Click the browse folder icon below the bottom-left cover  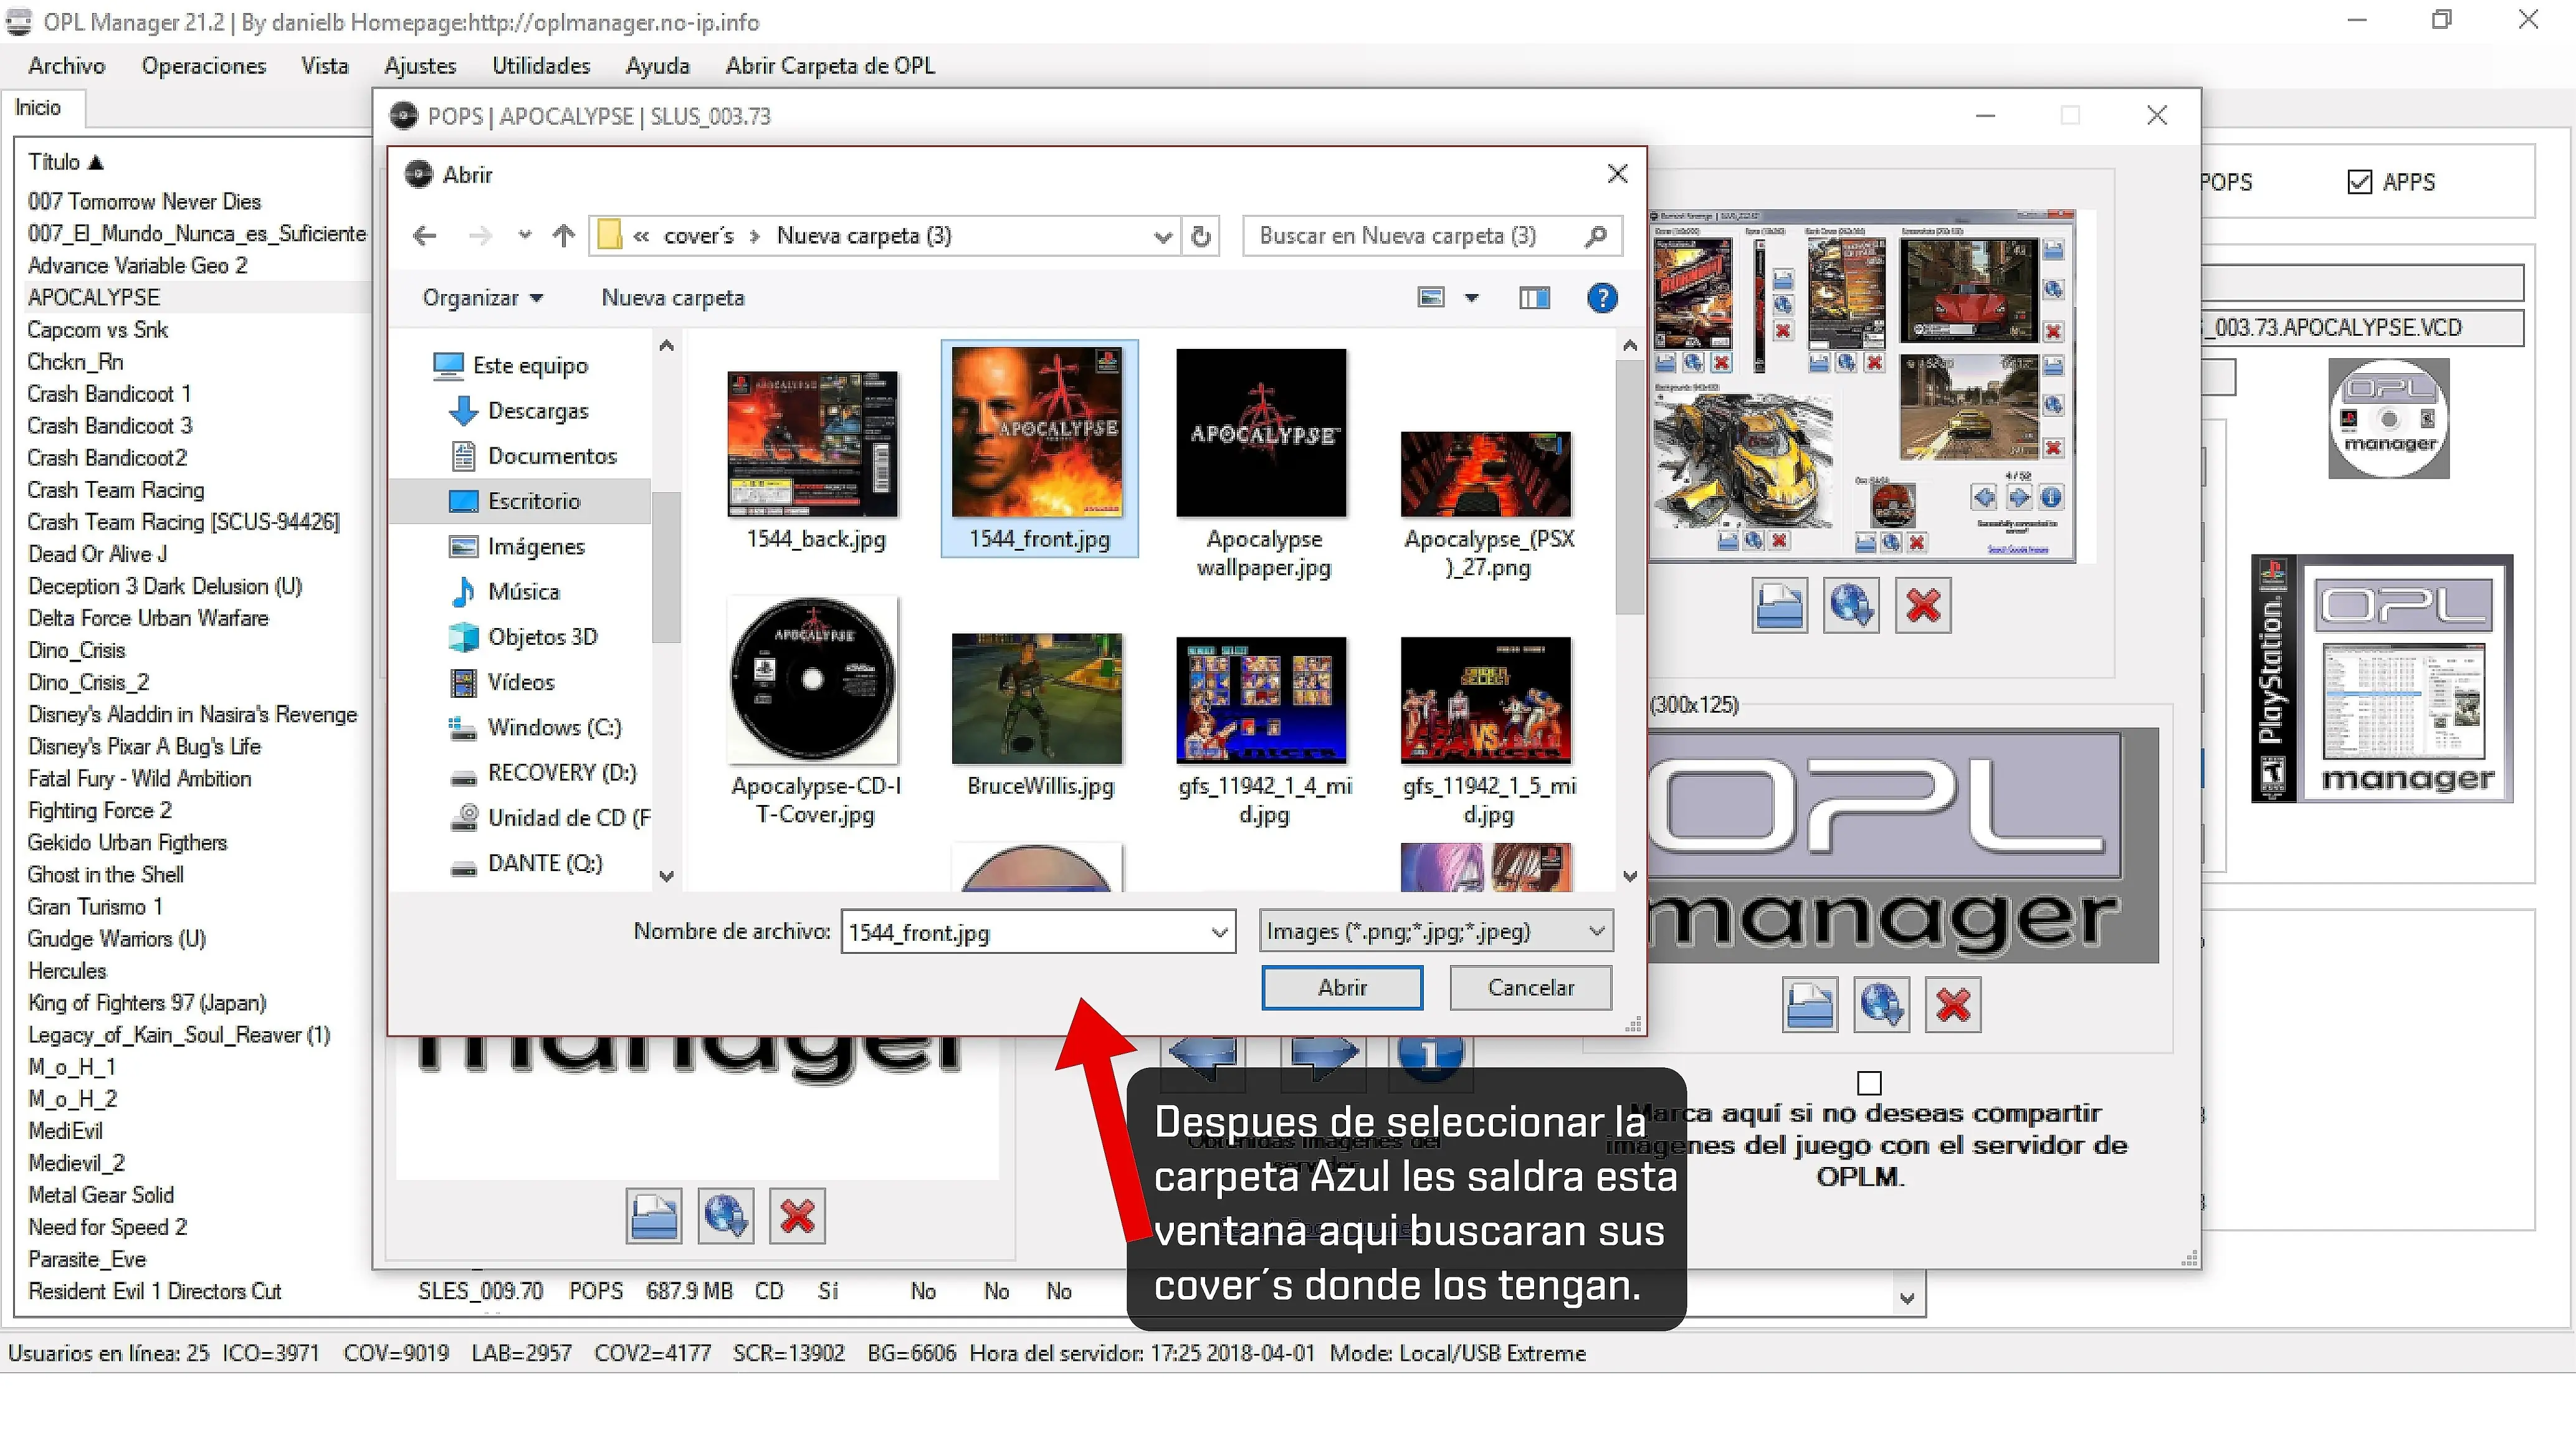654,1216
